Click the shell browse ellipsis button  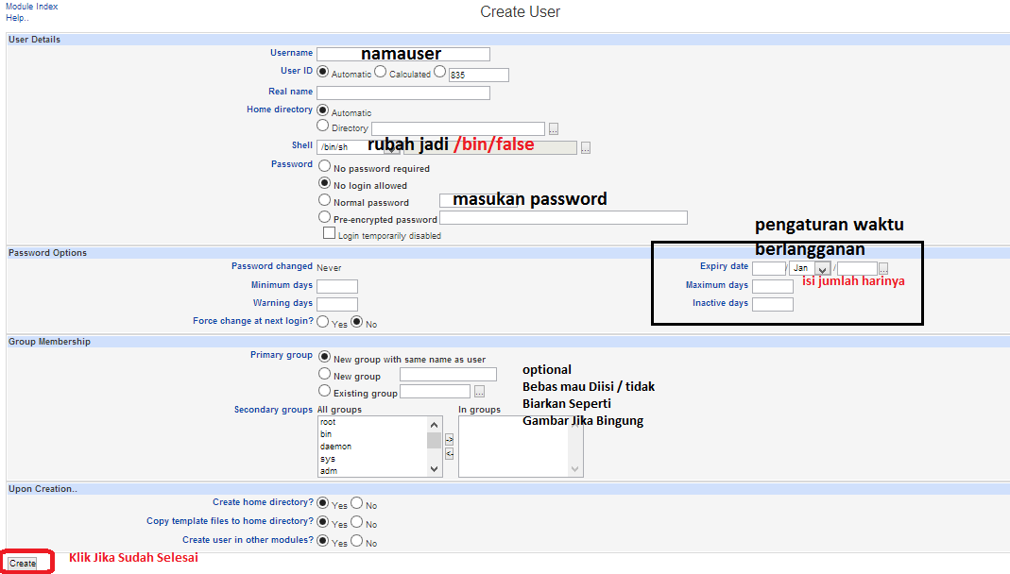[x=586, y=148]
